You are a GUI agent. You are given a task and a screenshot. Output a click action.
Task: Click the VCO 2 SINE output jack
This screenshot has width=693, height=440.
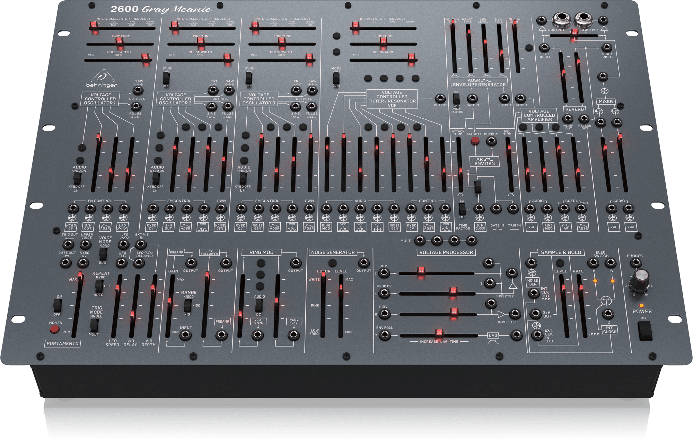tap(212, 106)
